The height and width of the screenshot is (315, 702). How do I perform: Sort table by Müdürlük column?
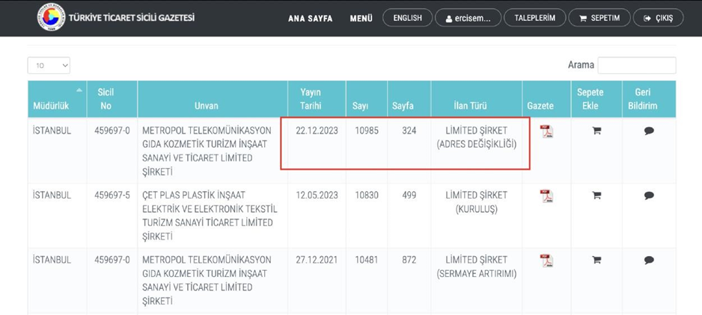(x=58, y=99)
